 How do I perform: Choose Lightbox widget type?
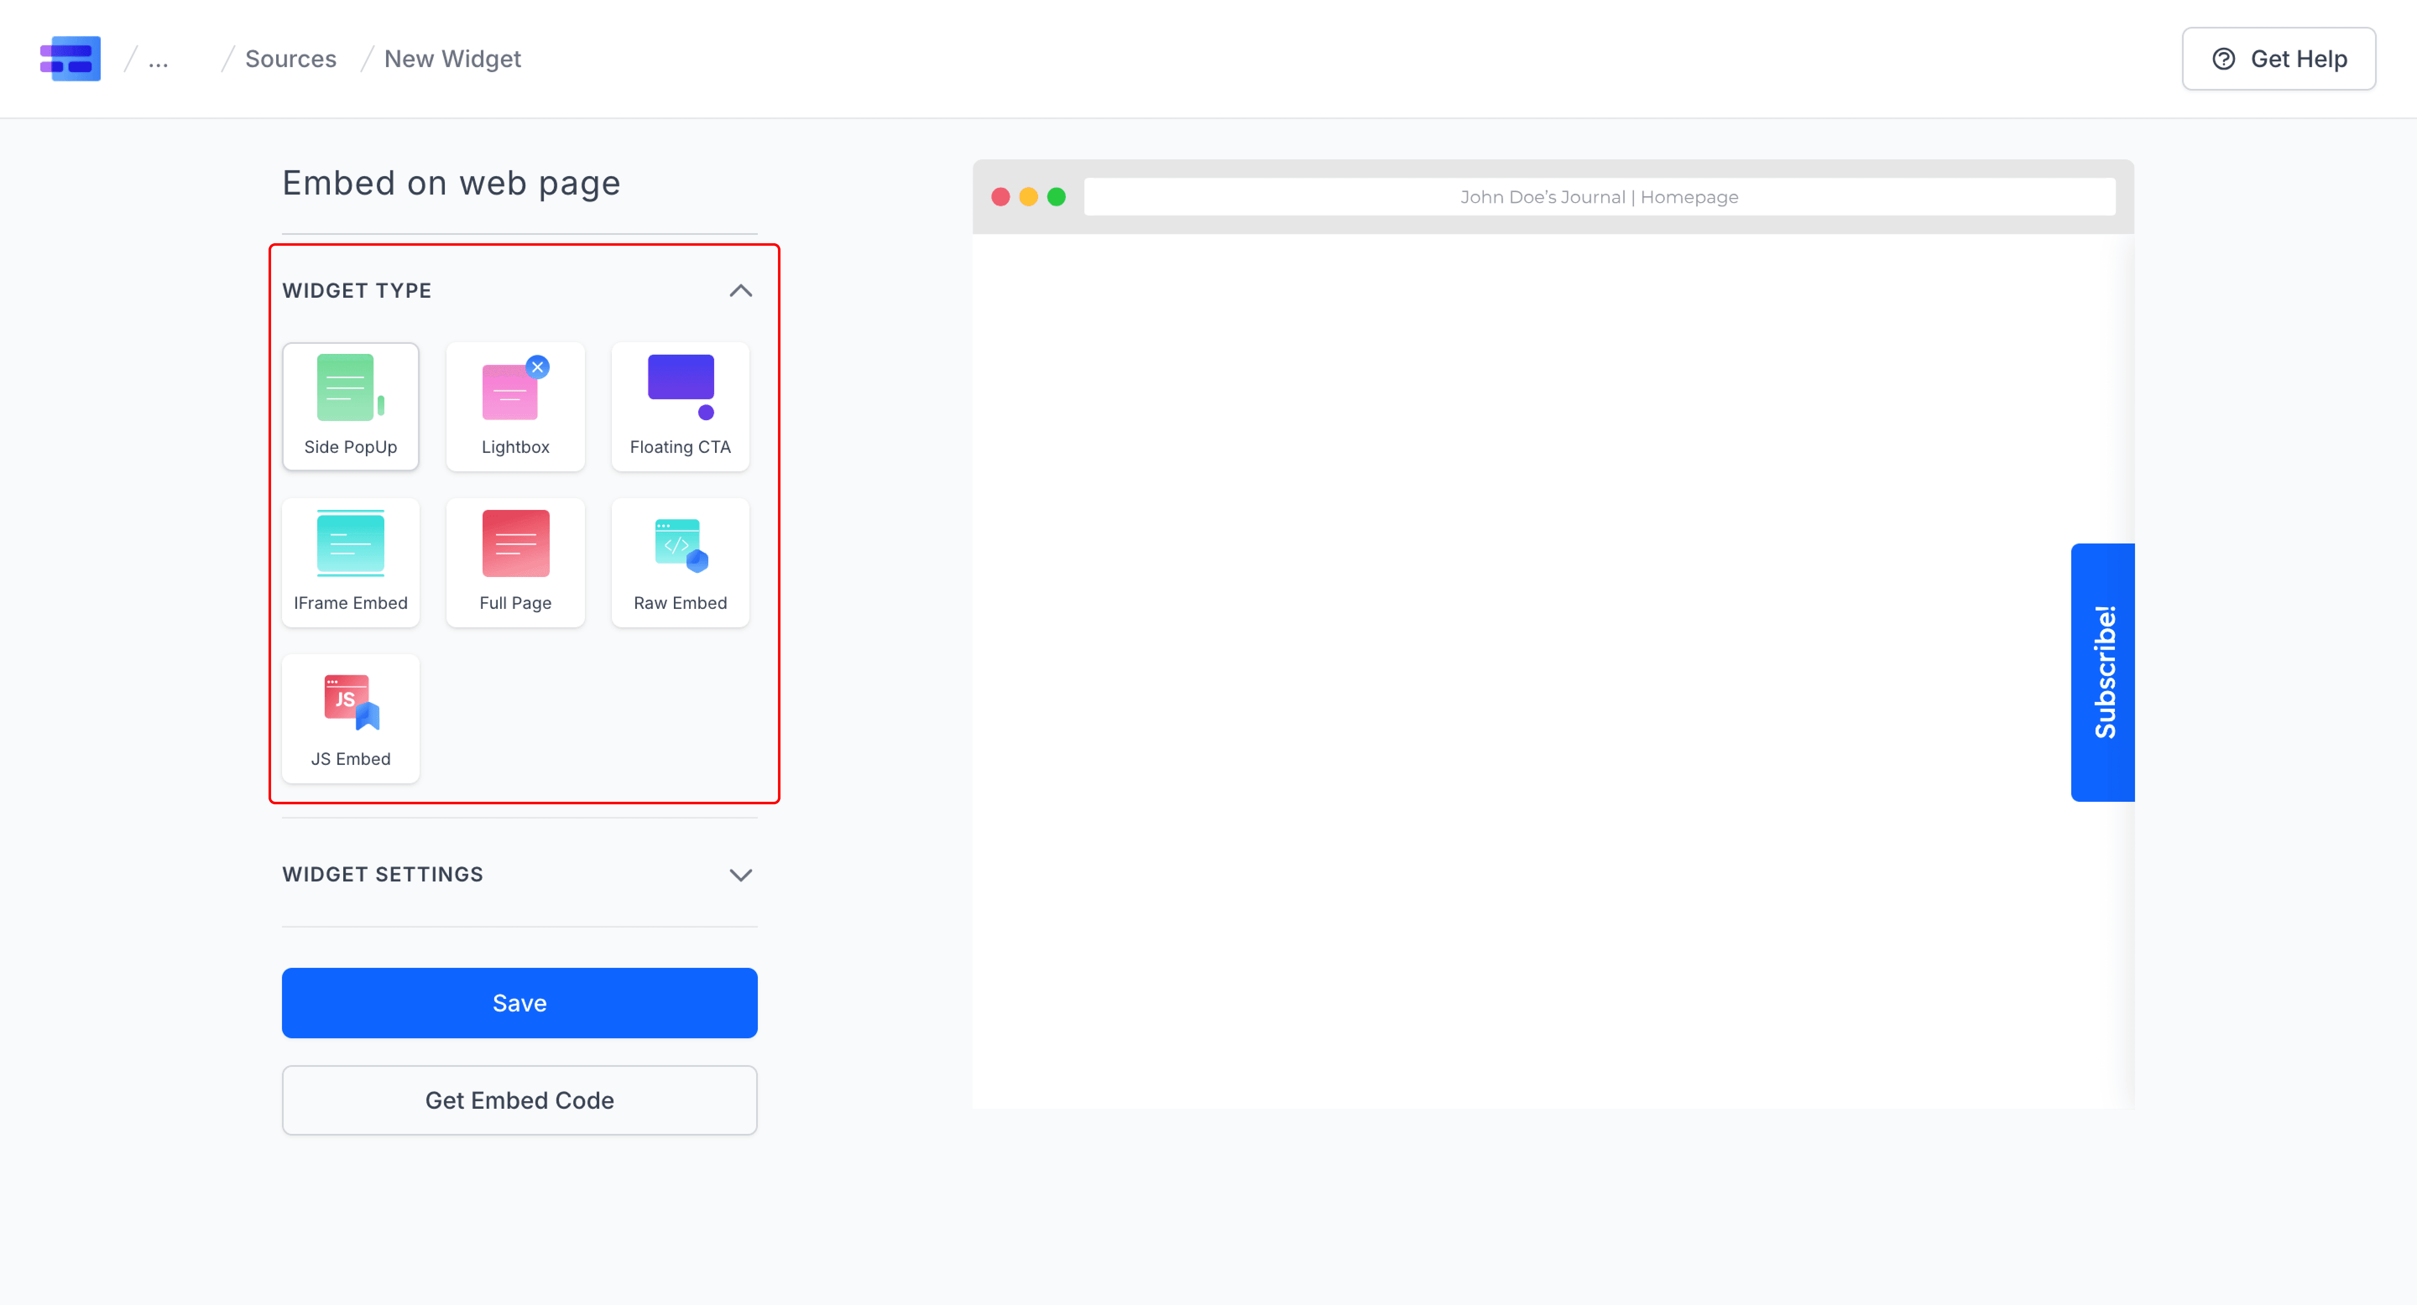tap(515, 407)
